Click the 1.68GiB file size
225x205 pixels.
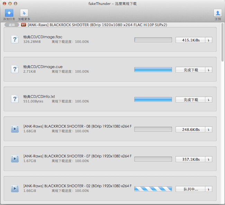click(30, 131)
